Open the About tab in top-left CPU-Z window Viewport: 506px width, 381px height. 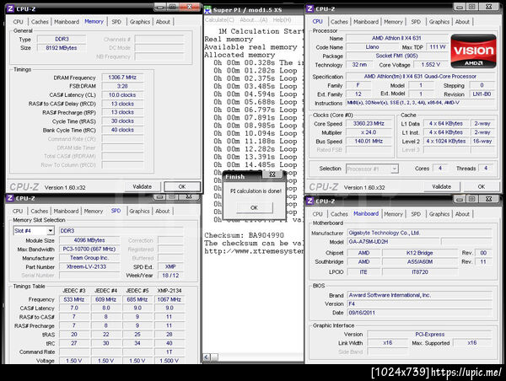pos(163,22)
